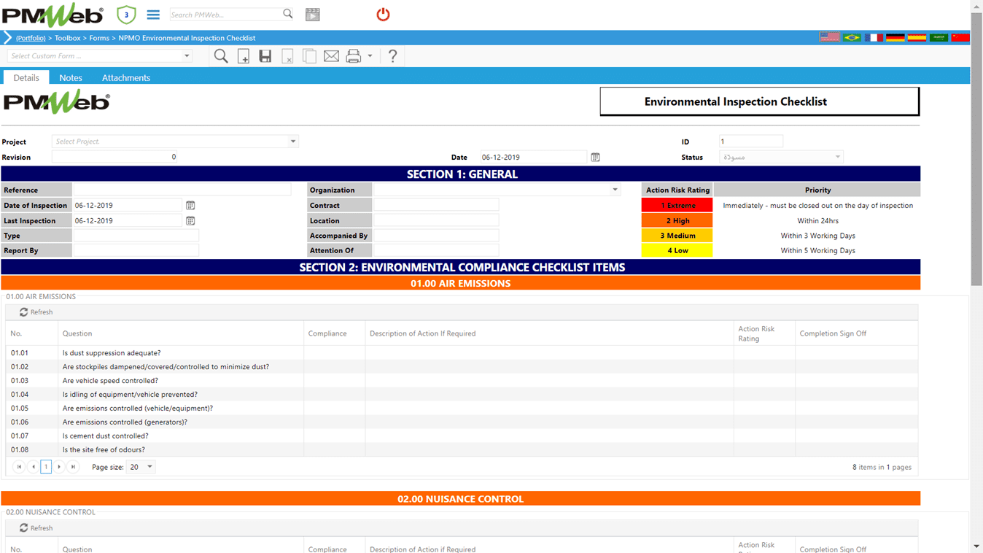The image size is (983, 553).
Task: Open the video clapperboard icon
Action: pyautogui.click(x=313, y=15)
